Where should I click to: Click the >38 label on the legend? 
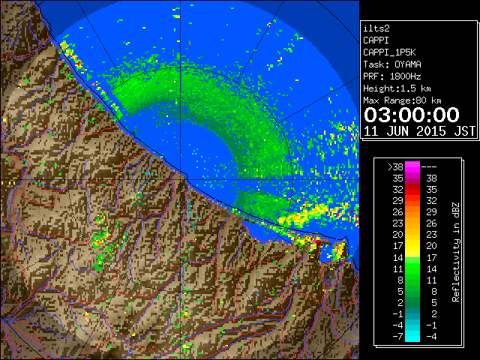(395, 166)
